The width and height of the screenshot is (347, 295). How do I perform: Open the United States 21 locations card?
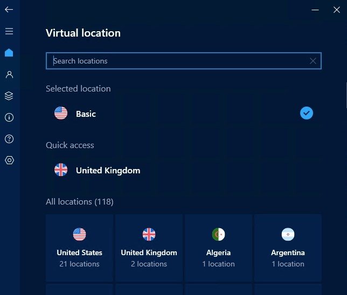pos(79,248)
